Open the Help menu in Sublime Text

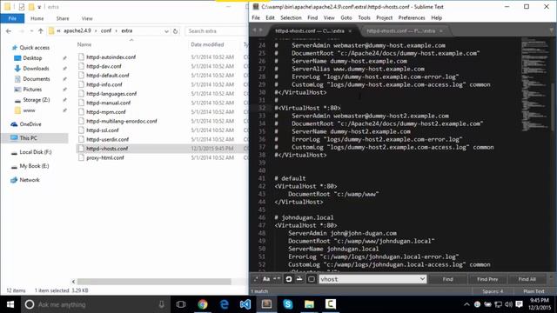coord(437,17)
